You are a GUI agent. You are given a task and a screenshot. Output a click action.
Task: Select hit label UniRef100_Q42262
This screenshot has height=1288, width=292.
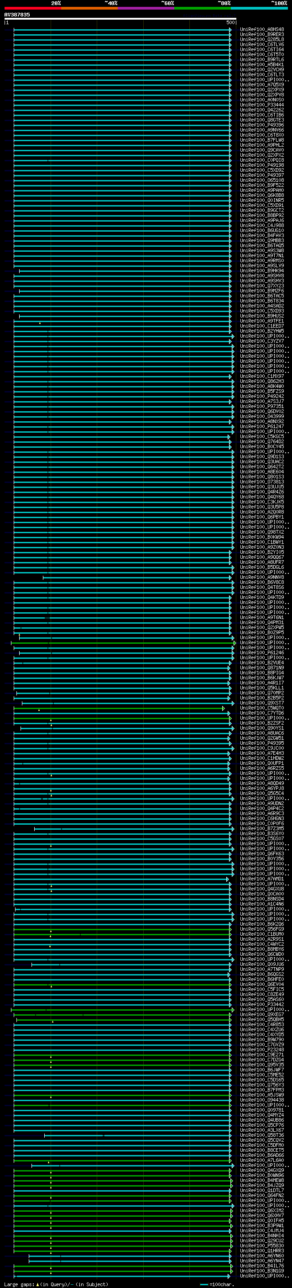pos(262,110)
